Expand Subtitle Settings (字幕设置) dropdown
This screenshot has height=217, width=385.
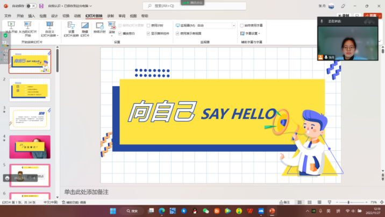(x=253, y=33)
